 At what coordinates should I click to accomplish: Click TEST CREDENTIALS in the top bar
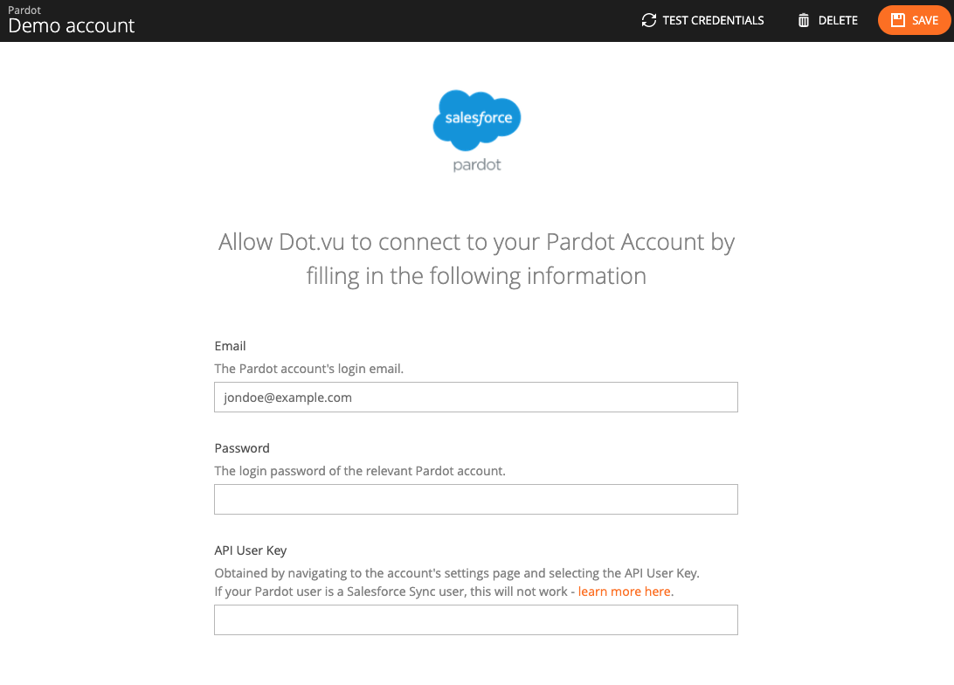point(712,19)
